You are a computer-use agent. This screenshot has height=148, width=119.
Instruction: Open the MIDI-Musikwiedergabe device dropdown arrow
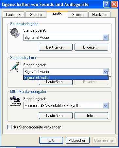[105, 105]
